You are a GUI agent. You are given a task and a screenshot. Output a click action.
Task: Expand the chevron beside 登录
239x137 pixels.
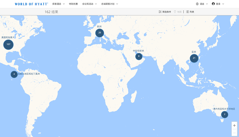223,4
